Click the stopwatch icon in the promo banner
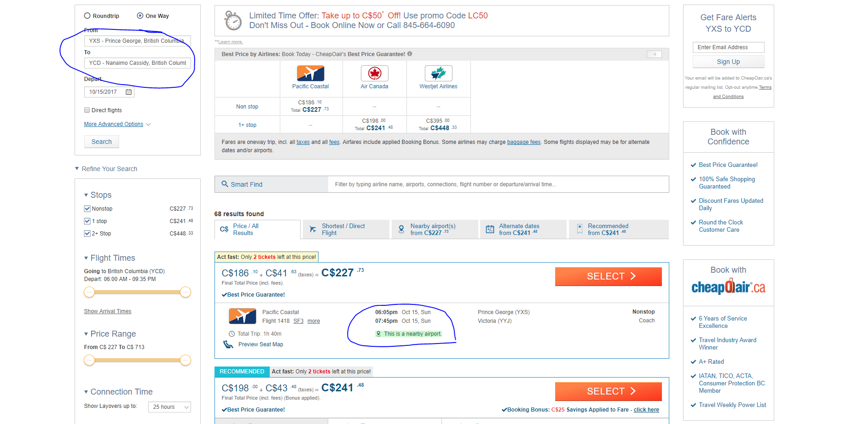 [x=232, y=20]
